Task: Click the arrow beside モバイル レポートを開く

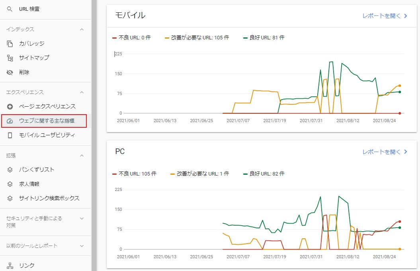Action: (x=406, y=16)
